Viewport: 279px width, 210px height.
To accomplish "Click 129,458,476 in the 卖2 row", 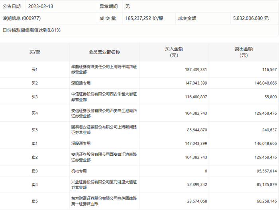I will 266,157.
